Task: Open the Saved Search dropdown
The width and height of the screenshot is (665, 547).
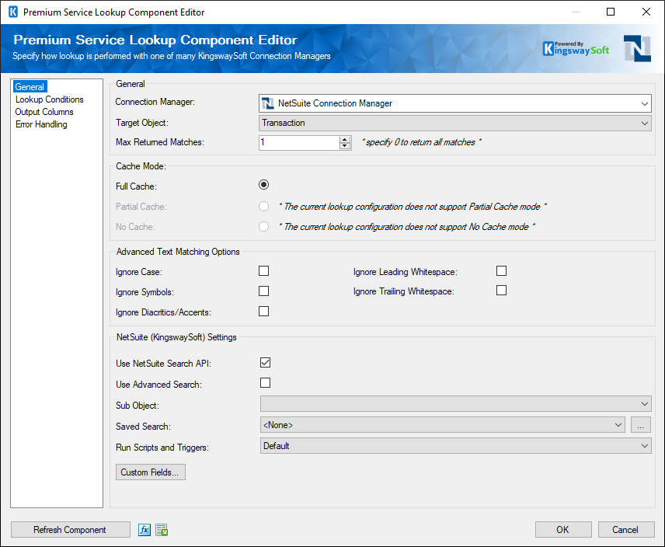Action: 442,424
